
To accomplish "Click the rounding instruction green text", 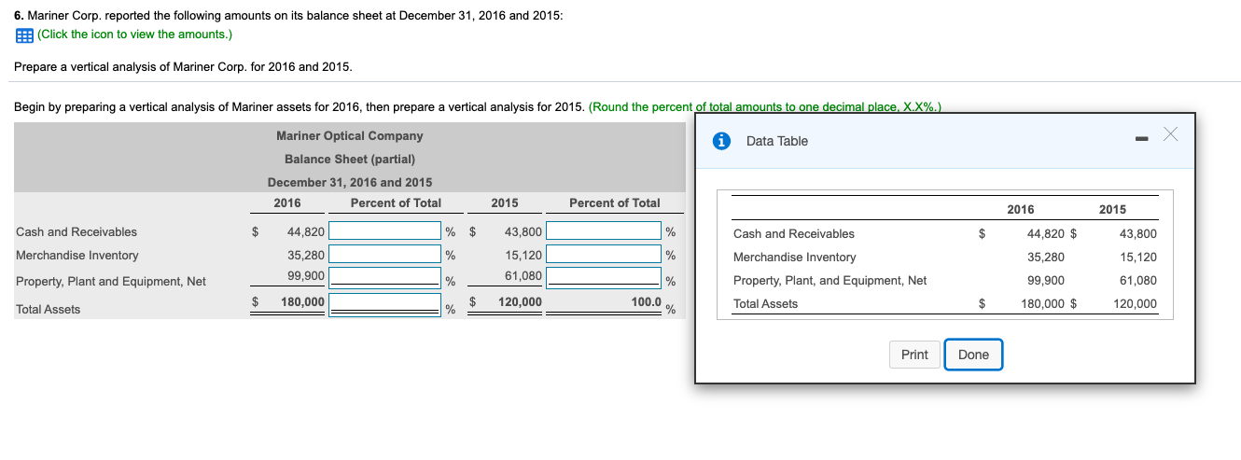I will coord(767,106).
